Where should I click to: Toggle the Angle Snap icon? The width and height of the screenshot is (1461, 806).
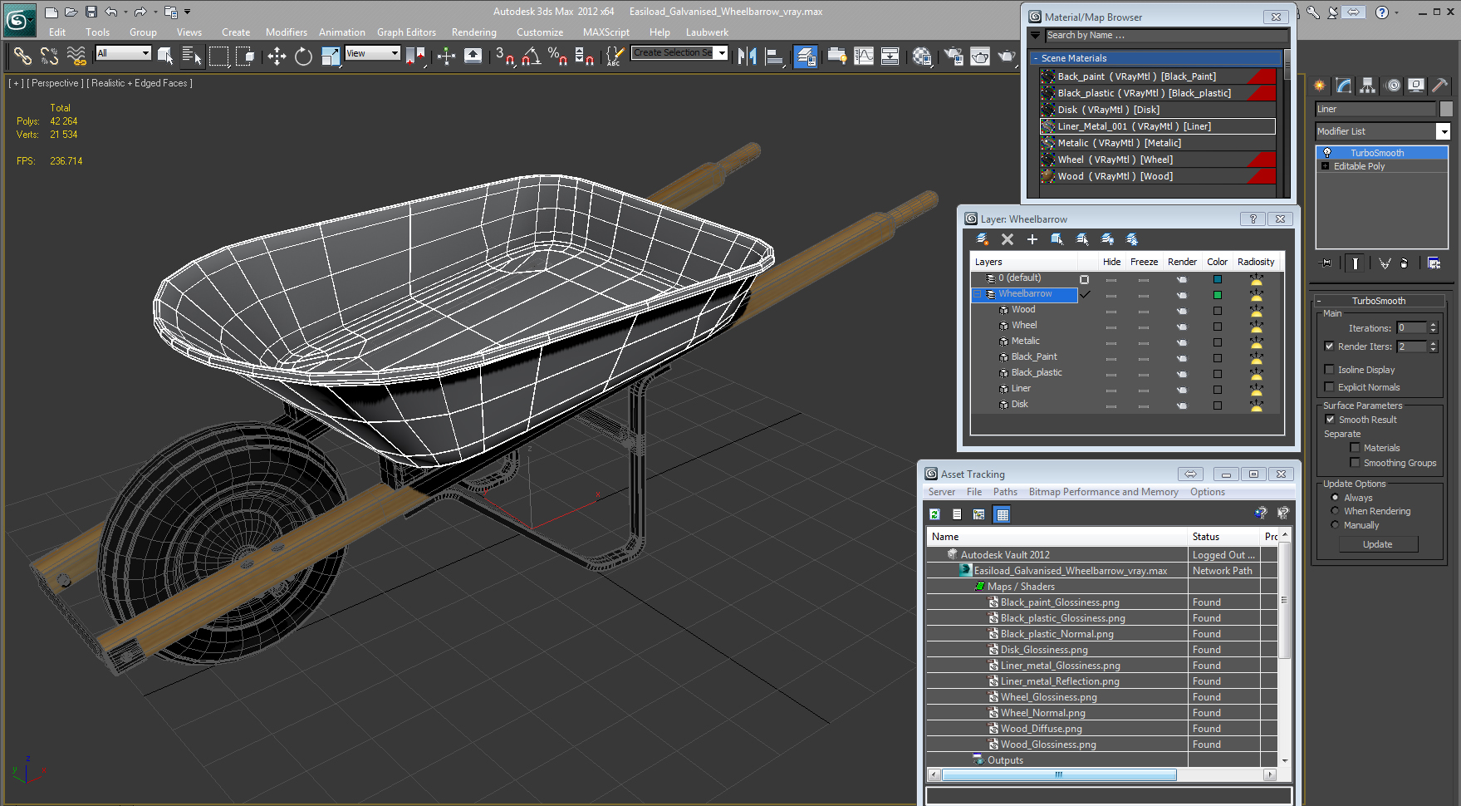[532, 56]
